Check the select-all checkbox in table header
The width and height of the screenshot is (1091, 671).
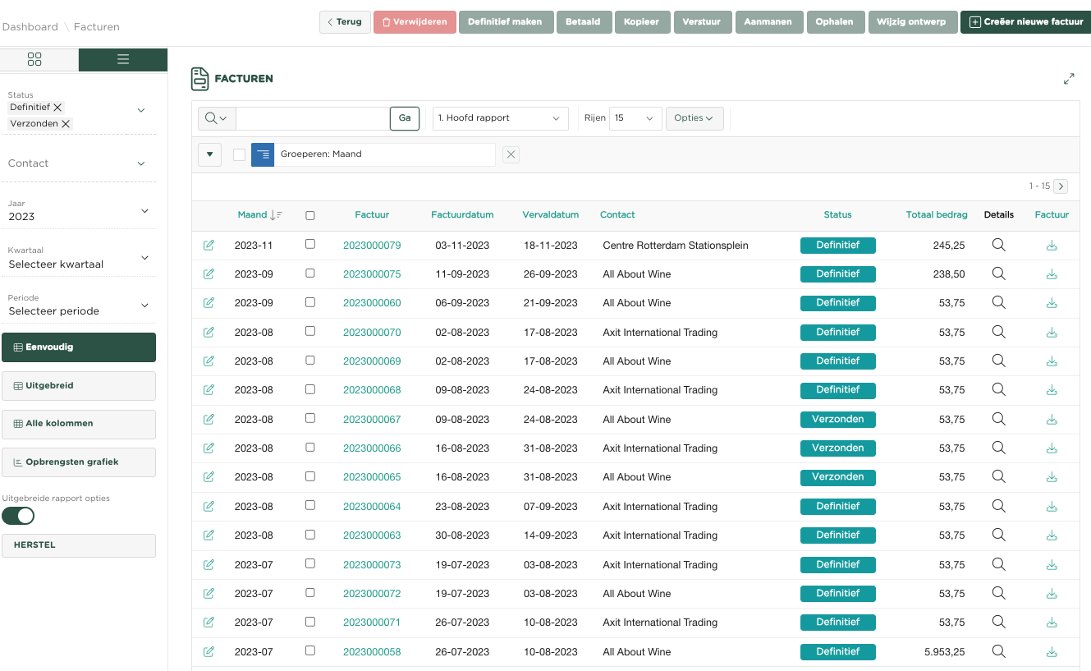click(x=309, y=215)
